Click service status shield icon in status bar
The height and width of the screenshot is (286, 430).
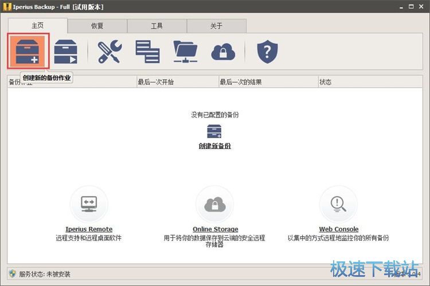click(13, 273)
